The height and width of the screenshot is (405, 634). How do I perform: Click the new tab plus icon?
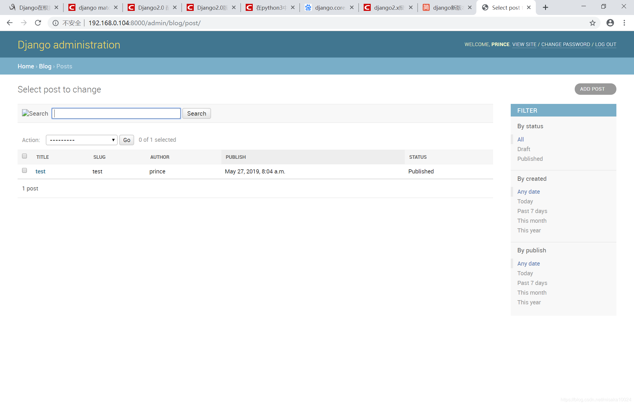click(x=545, y=8)
